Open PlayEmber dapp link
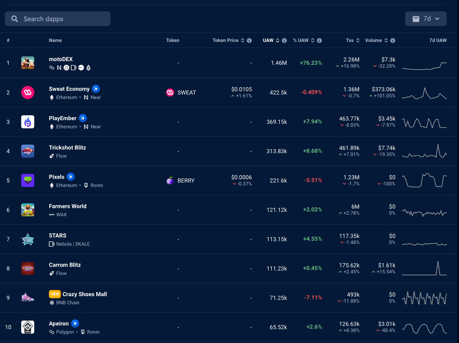The image size is (459, 343). [63, 118]
